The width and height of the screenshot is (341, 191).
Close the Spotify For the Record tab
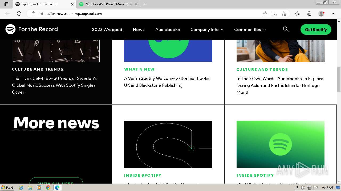pos(72,4)
